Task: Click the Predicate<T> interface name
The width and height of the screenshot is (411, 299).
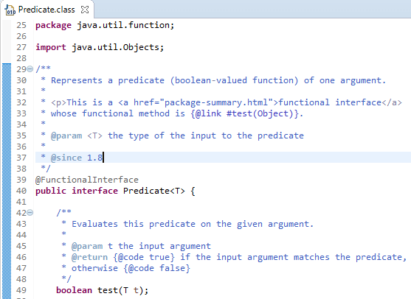Action: point(154,191)
